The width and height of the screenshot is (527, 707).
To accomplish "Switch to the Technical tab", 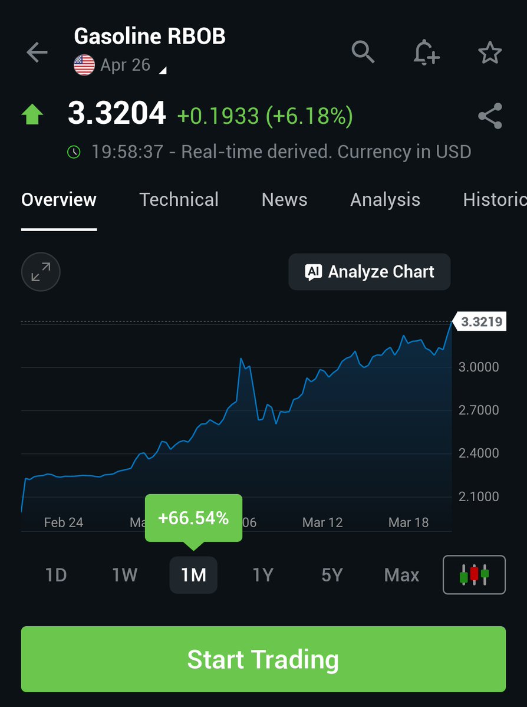I will pyautogui.click(x=179, y=200).
